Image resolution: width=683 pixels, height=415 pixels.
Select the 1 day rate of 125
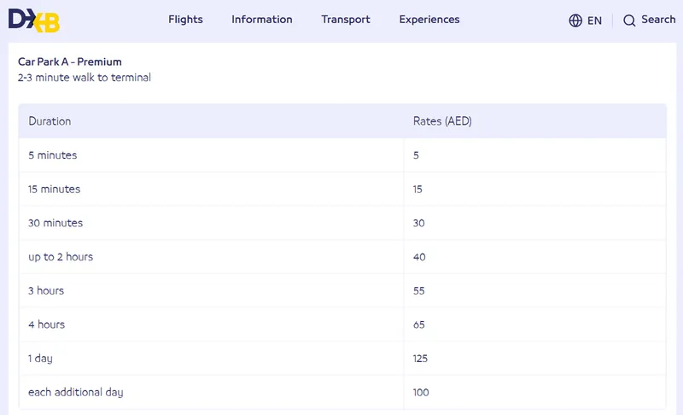(420, 359)
